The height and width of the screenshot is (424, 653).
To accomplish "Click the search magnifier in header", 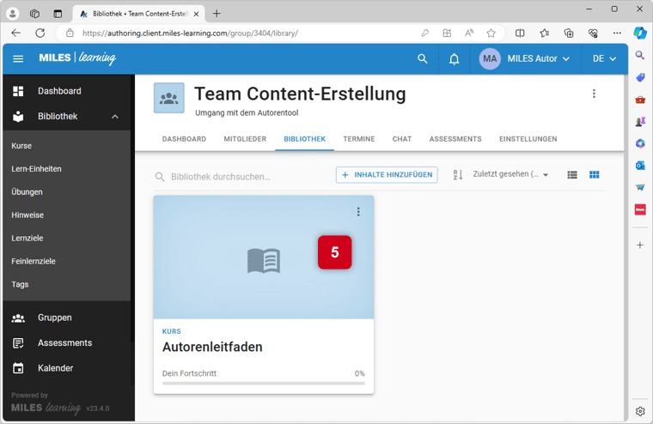I will [422, 59].
